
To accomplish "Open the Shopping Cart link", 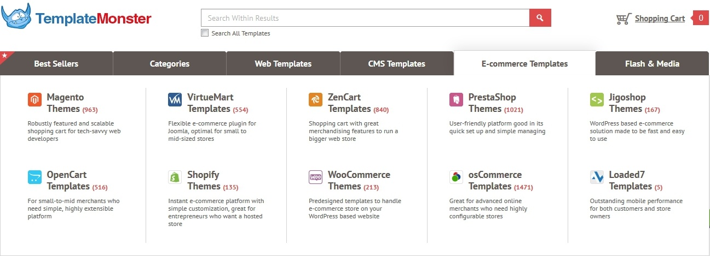I will [660, 19].
